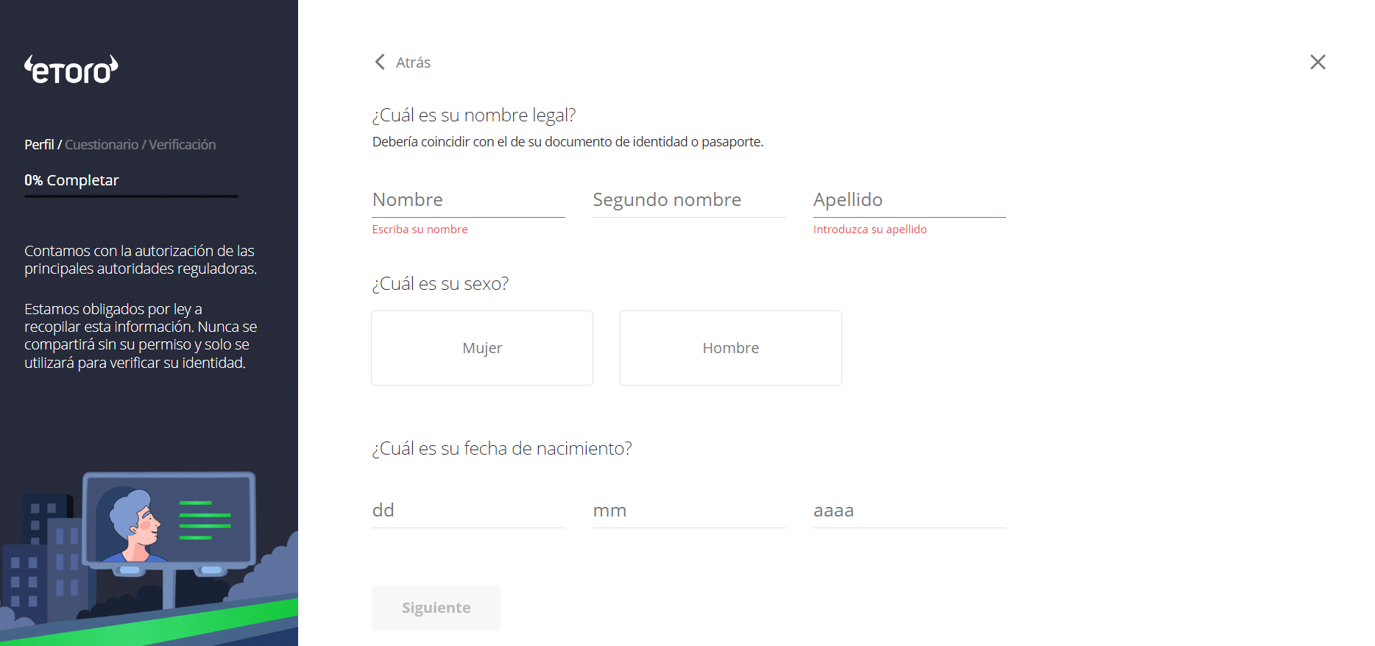Click the 'Introduzca su apellido' error text
This screenshot has height=646, width=1375.
coord(869,230)
